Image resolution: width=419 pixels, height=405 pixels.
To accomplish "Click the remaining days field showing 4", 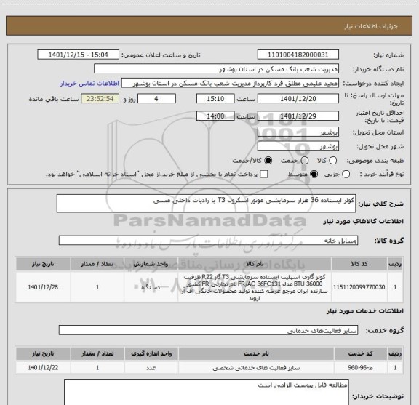I will [x=156, y=99].
